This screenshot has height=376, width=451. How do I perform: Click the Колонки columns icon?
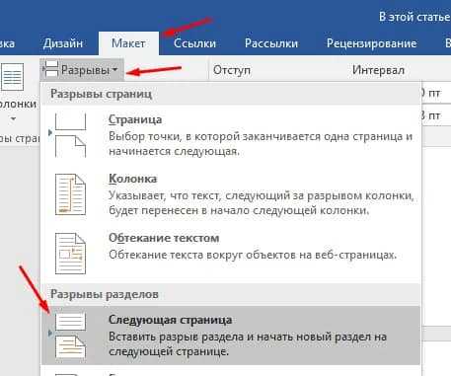point(13,77)
